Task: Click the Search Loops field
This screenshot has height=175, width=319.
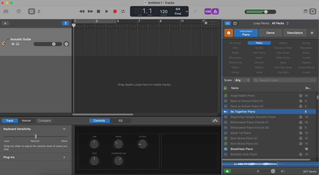Action: (x=283, y=80)
